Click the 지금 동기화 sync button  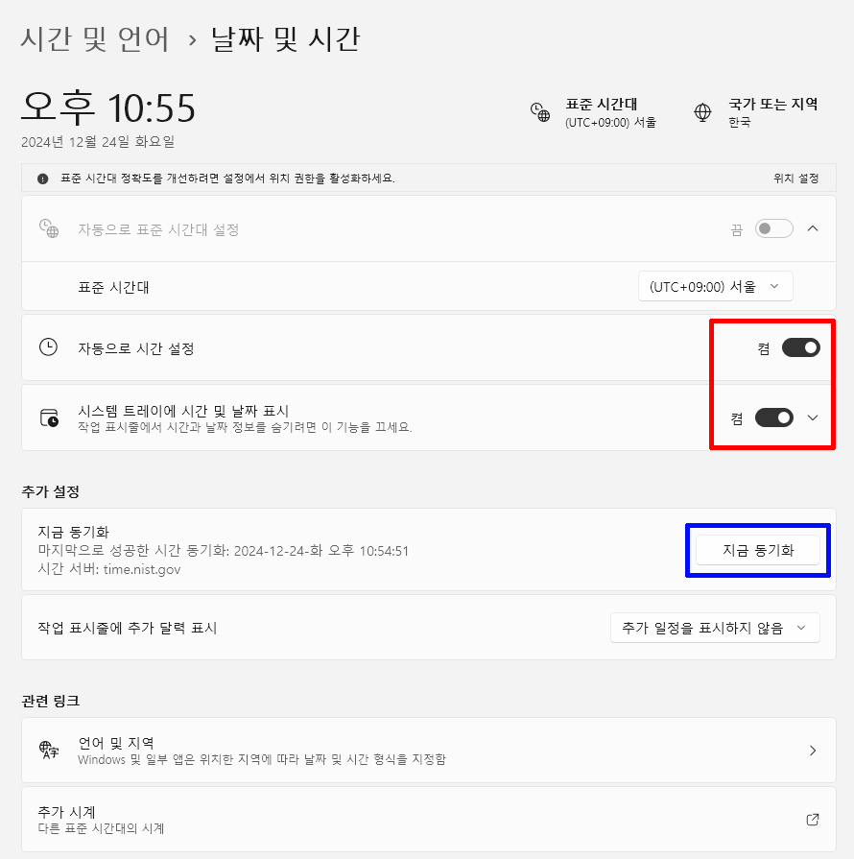tap(758, 550)
